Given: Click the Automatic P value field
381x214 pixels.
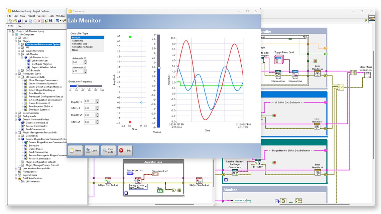Looking at the screenshot, I should tap(78, 62).
